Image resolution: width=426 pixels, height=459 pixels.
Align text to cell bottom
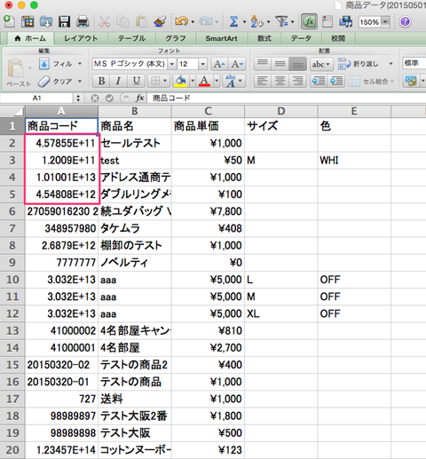(297, 64)
